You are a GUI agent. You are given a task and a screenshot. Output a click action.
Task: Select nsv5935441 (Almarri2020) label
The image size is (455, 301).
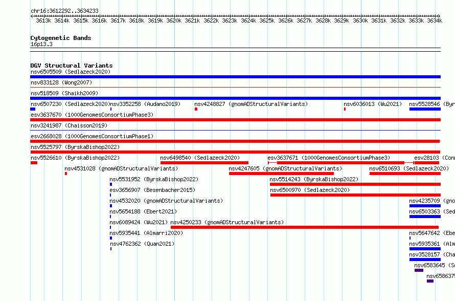[147, 233]
